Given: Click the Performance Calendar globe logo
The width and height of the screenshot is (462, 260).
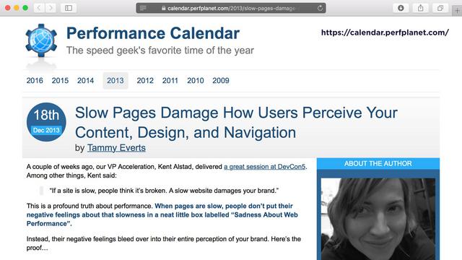Looking at the screenshot, I should click(41, 40).
